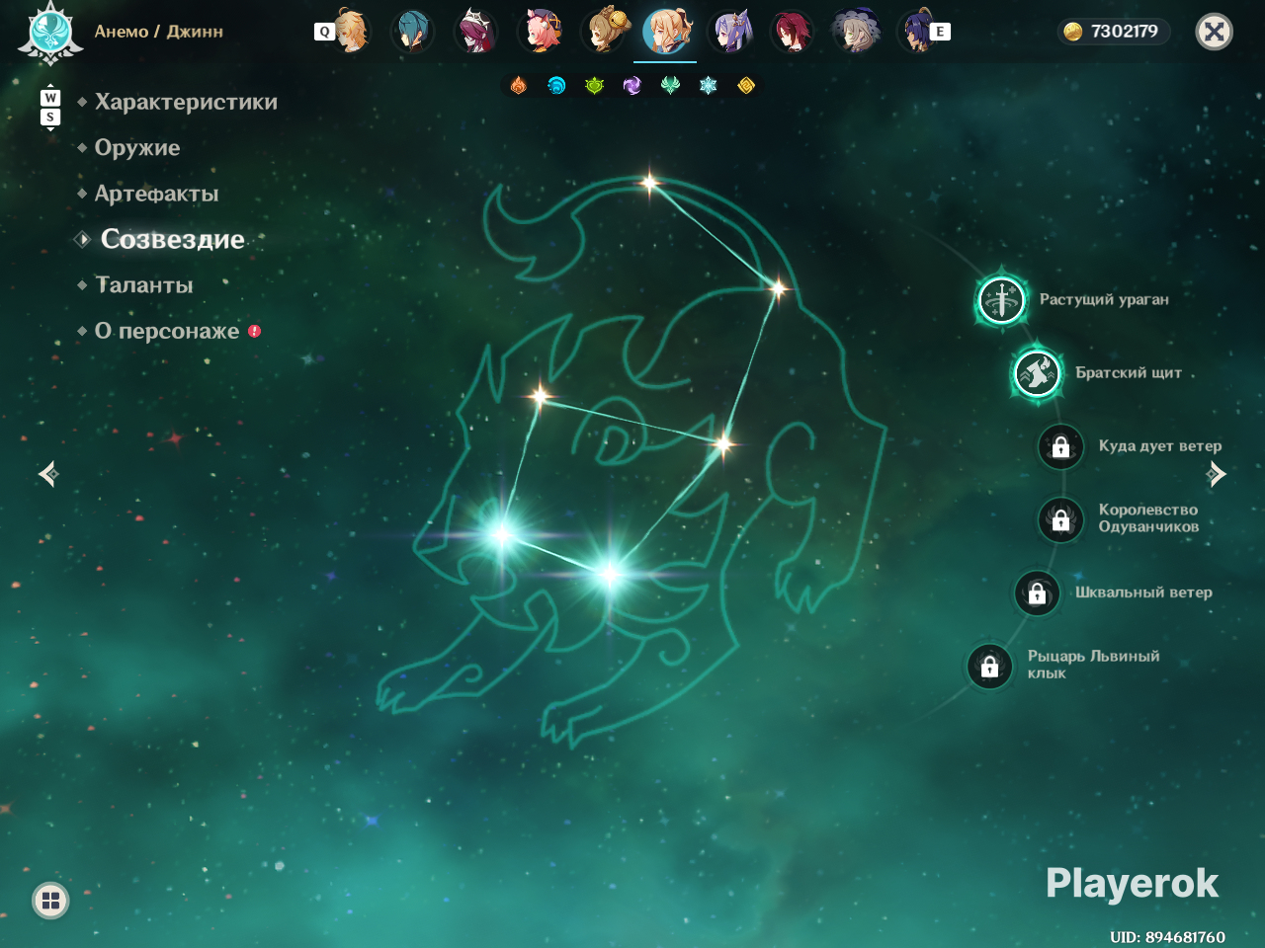Choose Rosaria's avatar in the party bar
The image size is (1265, 948).
(476, 32)
